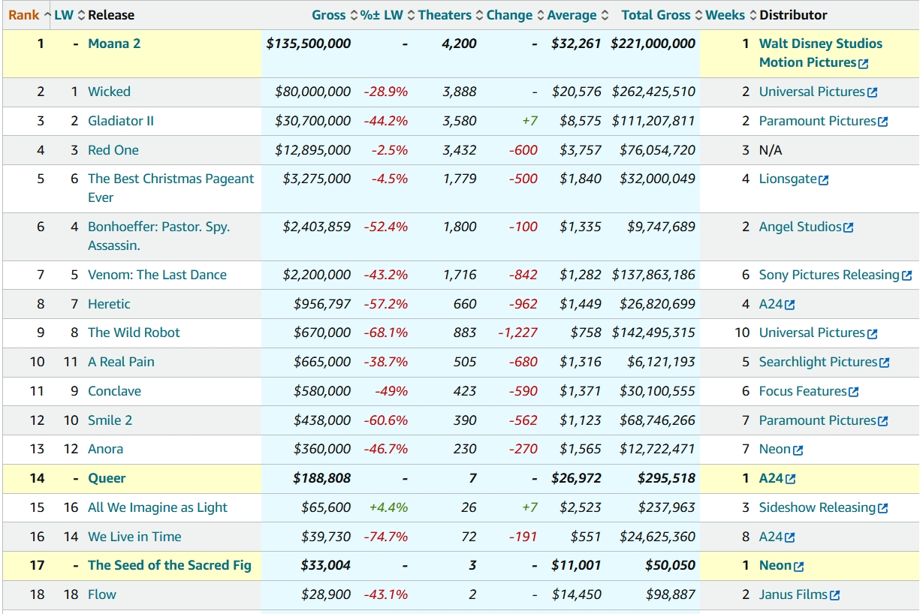Open Searchlight Pictures distributor link
923x614 pixels.
[x=818, y=362]
